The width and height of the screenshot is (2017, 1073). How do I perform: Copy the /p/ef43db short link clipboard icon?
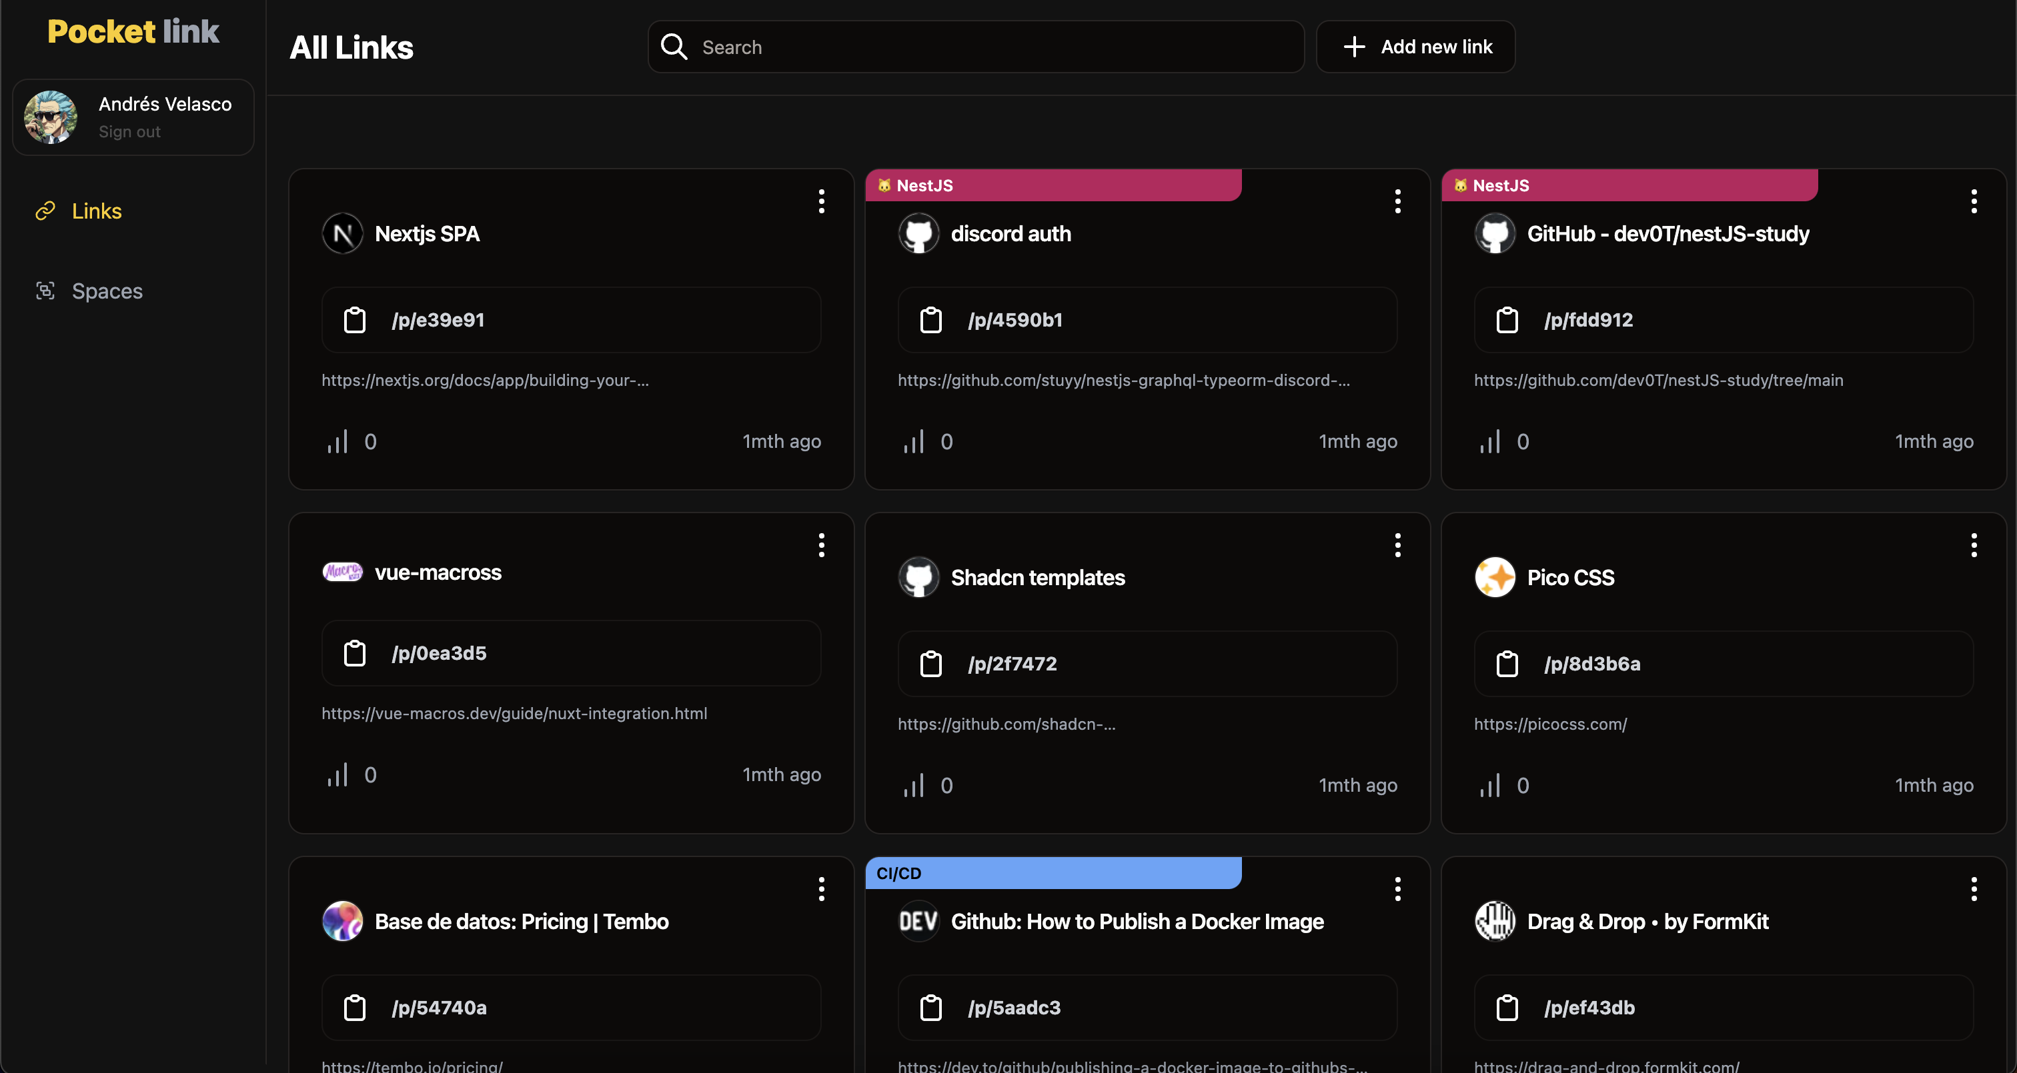(x=1507, y=1008)
